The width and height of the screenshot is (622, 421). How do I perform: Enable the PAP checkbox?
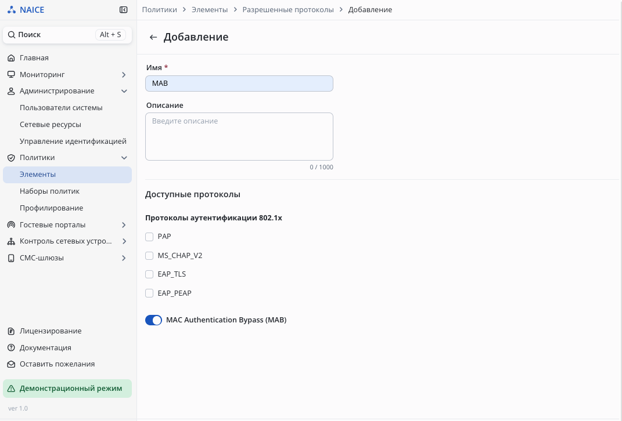pyautogui.click(x=149, y=237)
